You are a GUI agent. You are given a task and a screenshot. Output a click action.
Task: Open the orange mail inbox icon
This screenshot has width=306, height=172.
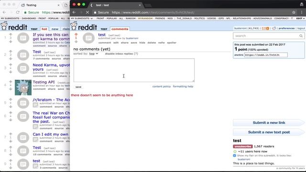pos(264,29)
